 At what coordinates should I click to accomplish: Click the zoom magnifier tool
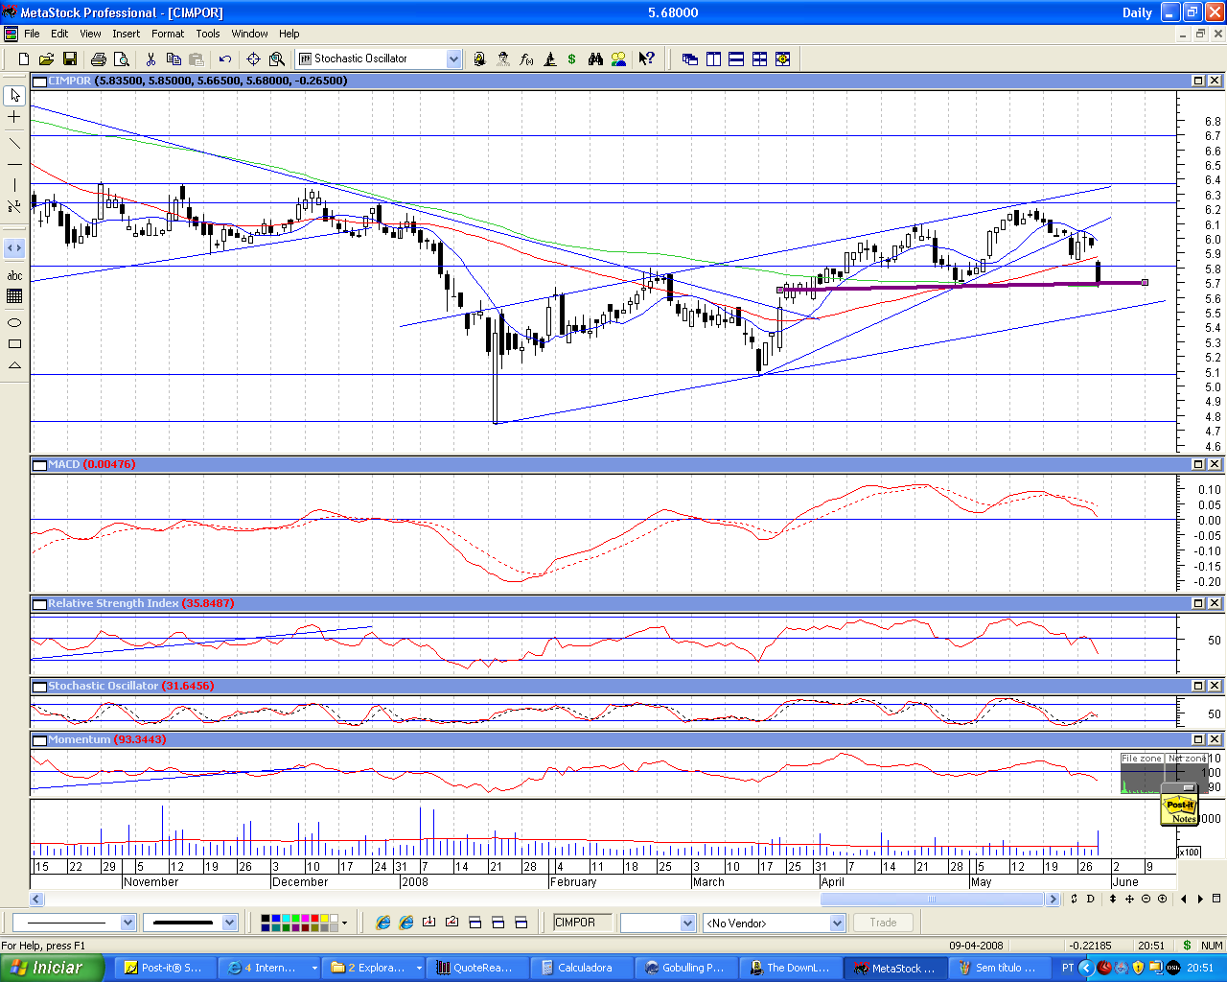(277, 59)
